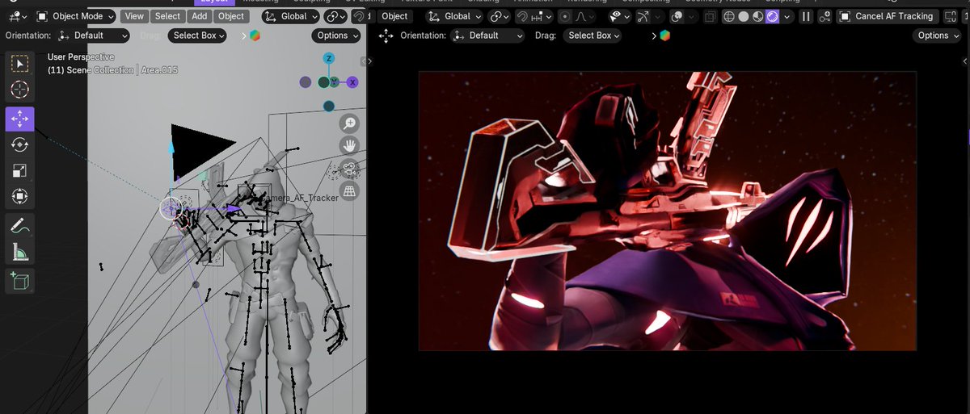
Task: Click the 'User Perspective' viewport label
Action: pos(80,57)
